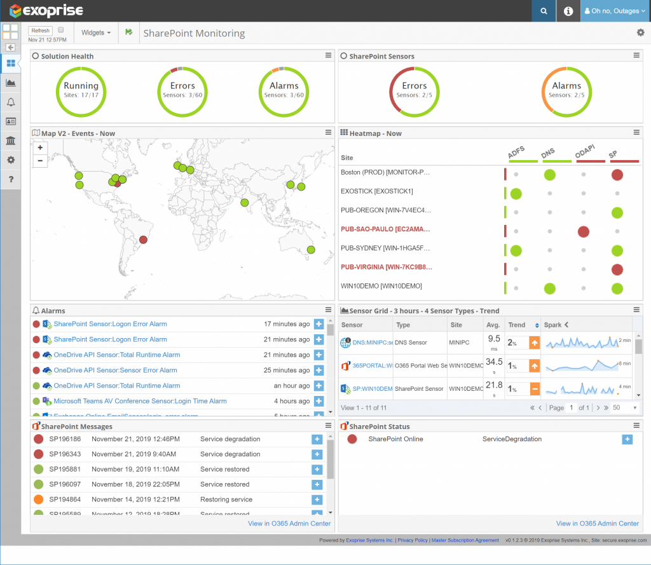This screenshot has height=565, width=651.
Task: Zoom in on the map
Action: pos(40,147)
